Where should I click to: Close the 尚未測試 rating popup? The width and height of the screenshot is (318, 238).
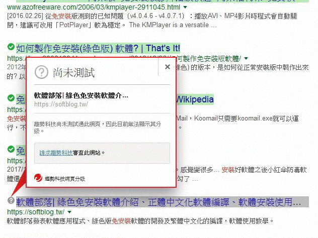pos(168,67)
